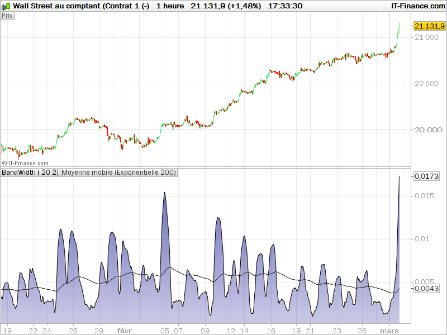Click the '1 heure' timeframe text
Viewport: 447px width, 335px height.
[x=170, y=6]
